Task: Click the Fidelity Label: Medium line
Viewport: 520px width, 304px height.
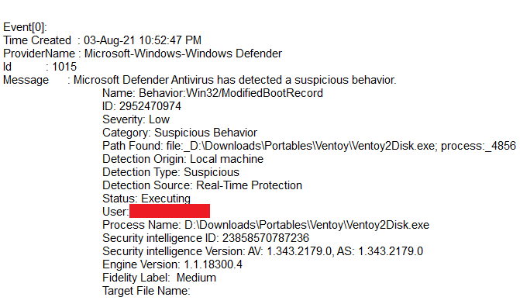Action: (x=159, y=278)
